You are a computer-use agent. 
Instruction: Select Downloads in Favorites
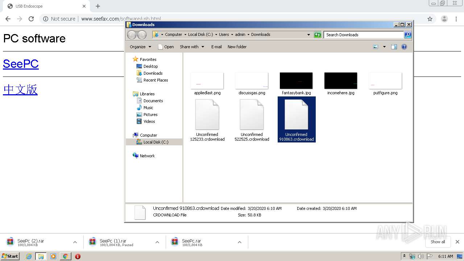149,73
